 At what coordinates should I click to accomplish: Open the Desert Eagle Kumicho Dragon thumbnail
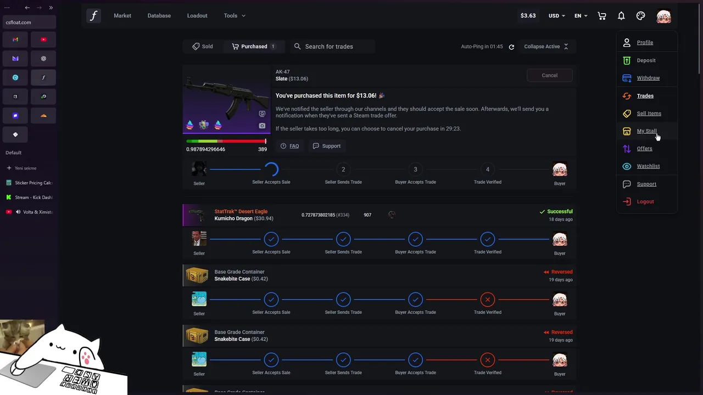tap(197, 215)
